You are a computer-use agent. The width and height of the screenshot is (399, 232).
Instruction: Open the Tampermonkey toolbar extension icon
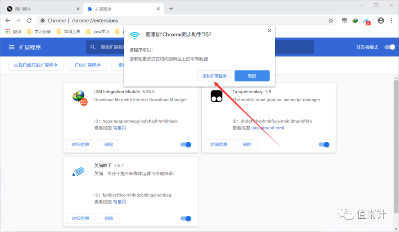point(344,21)
